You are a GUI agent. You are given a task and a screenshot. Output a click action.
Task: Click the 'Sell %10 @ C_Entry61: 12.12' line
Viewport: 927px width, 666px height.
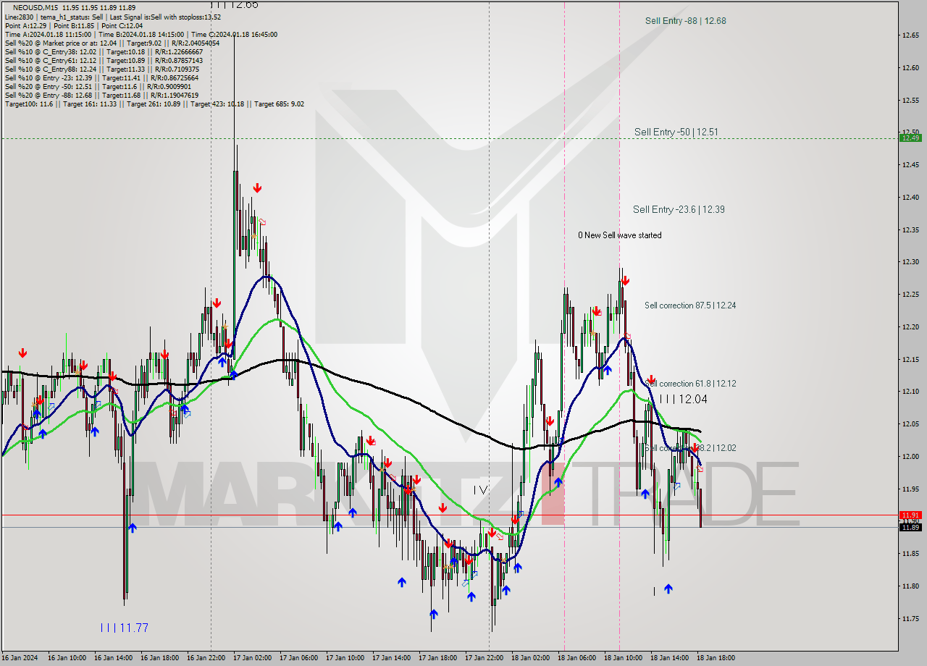pos(104,60)
